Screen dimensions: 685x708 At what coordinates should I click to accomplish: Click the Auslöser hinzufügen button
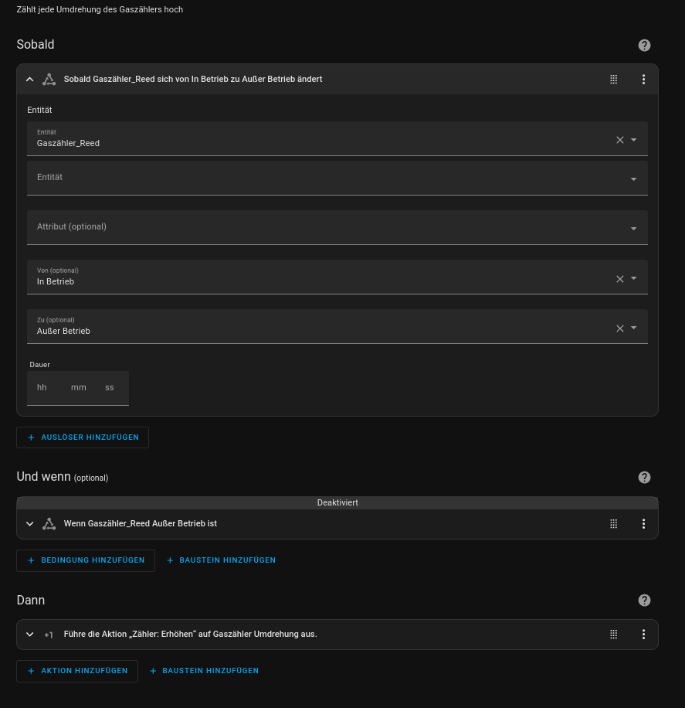[x=83, y=437]
